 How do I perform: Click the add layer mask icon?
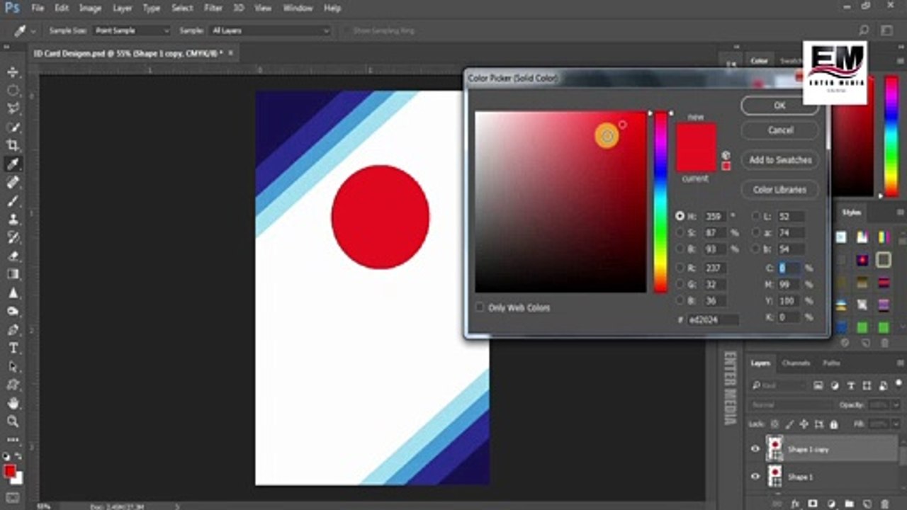click(x=813, y=504)
